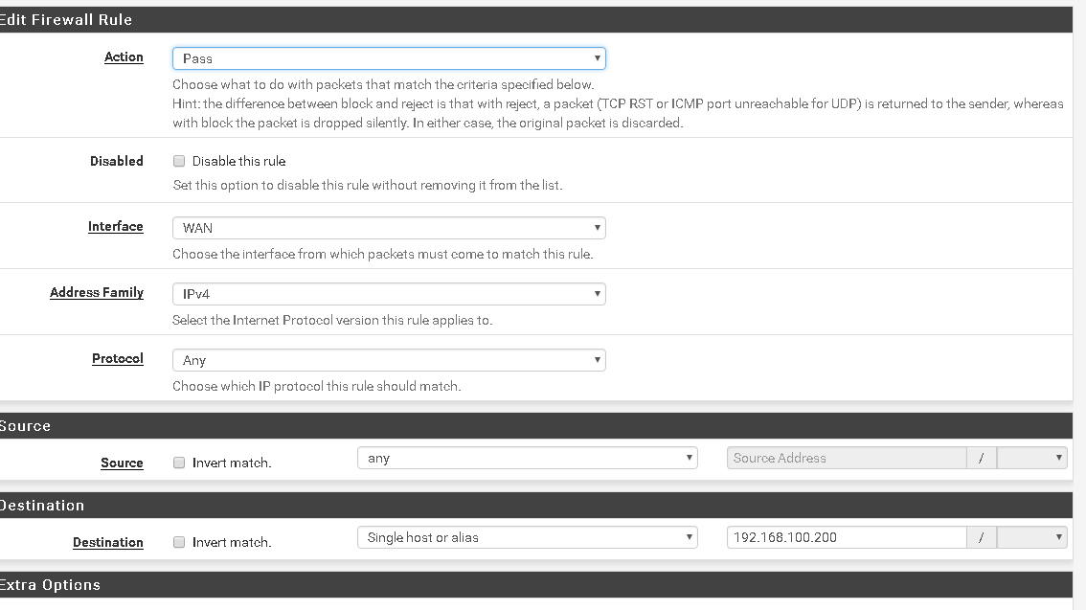1086x610 pixels.
Task: Check Invert match for Source
Action: 179,463
